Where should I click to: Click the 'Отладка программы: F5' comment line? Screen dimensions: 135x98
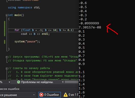(42, 61)
